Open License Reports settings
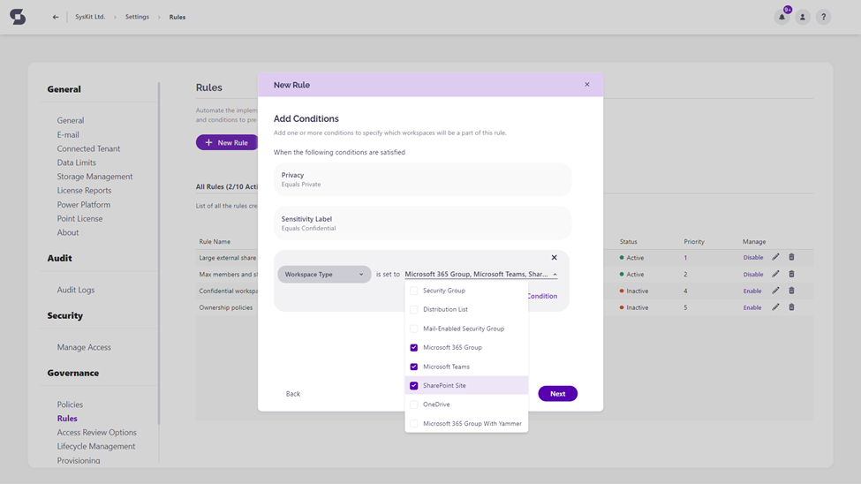Image resolution: width=861 pixels, height=484 pixels. (x=84, y=190)
